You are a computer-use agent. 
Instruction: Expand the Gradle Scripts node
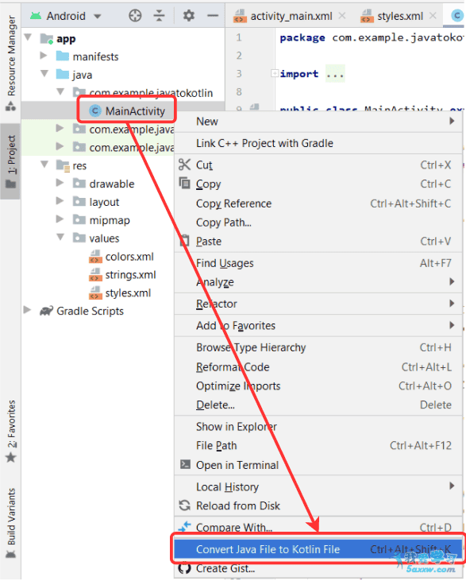[28, 310]
